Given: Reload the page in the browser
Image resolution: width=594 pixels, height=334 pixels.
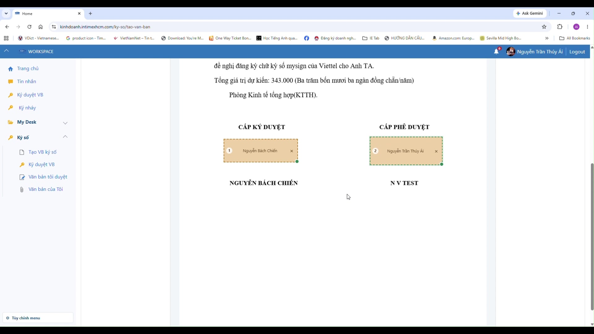Looking at the screenshot, I should 29,27.
